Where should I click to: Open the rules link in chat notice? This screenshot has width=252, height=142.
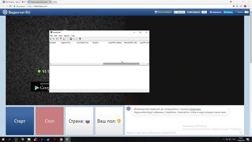(x=195, y=109)
